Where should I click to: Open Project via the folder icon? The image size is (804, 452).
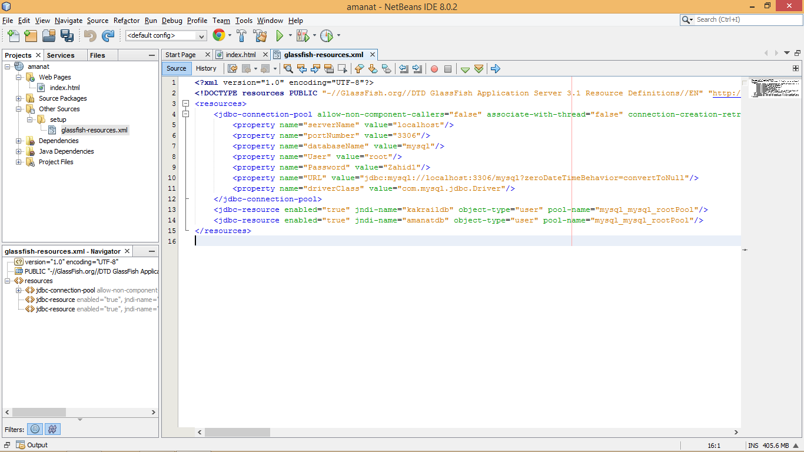coord(48,35)
